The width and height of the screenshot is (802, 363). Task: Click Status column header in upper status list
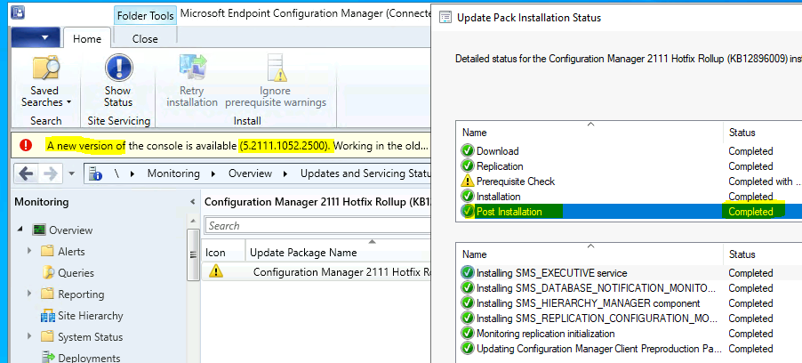coord(763,132)
